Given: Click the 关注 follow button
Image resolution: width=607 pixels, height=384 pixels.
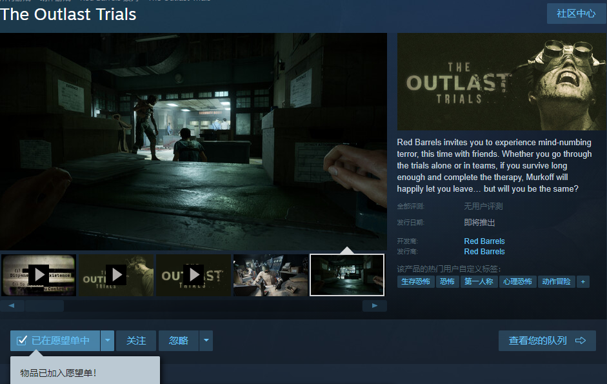Looking at the screenshot, I should tap(136, 341).
